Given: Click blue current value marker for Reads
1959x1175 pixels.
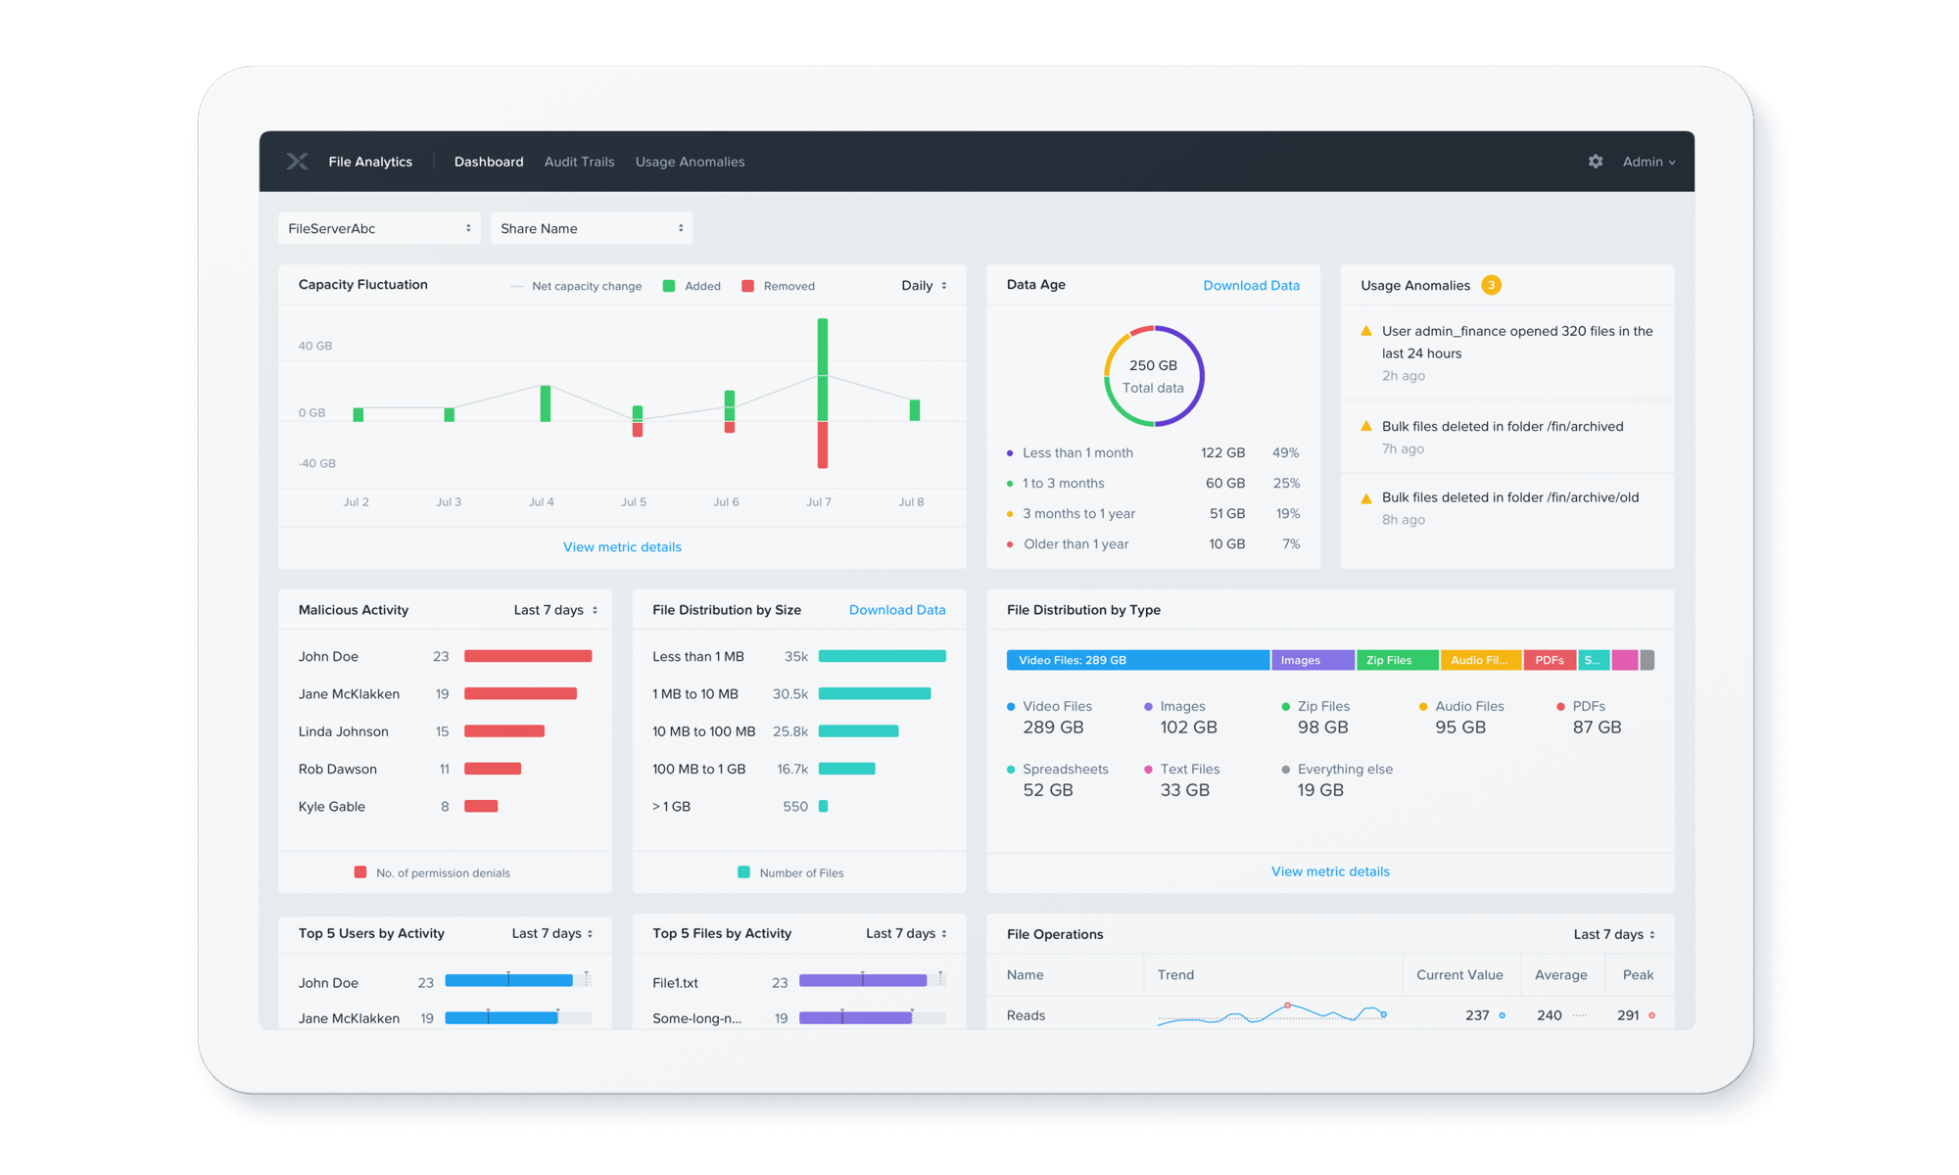Looking at the screenshot, I should pyautogui.click(x=1502, y=1015).
